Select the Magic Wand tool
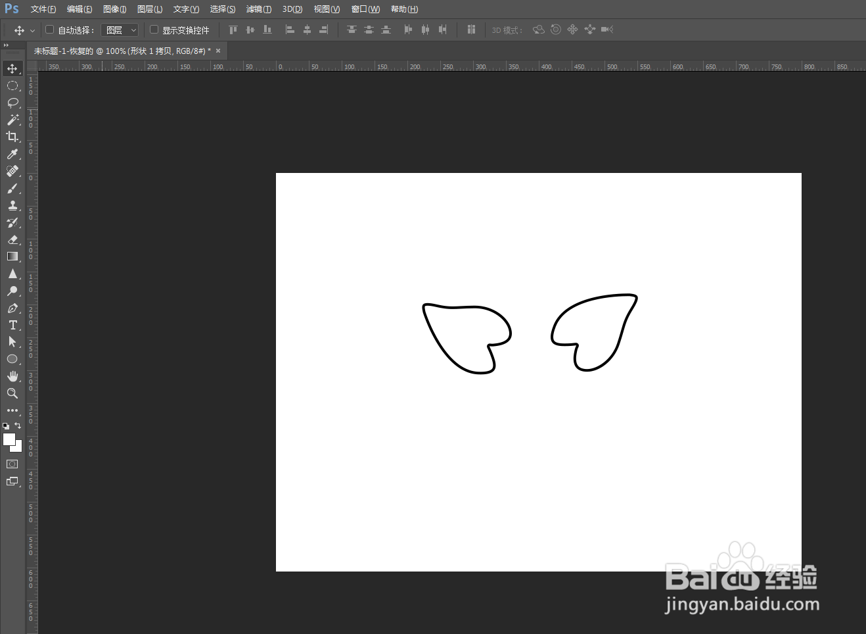Screen dimensions: 866x634 click(x=12, y=120)
